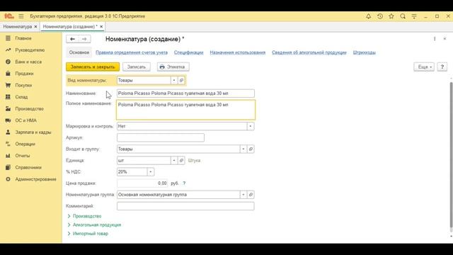Screen dimensions: 453x255
Task: Go back with the left arrow
Action: point(72,39)
